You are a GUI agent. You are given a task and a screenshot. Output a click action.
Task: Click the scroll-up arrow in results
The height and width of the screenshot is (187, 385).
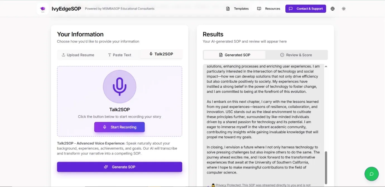coord(326,66)
